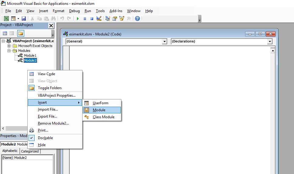Choose Export File... from context menu
This screenshot has height=174, width=294.
(55, 116)
